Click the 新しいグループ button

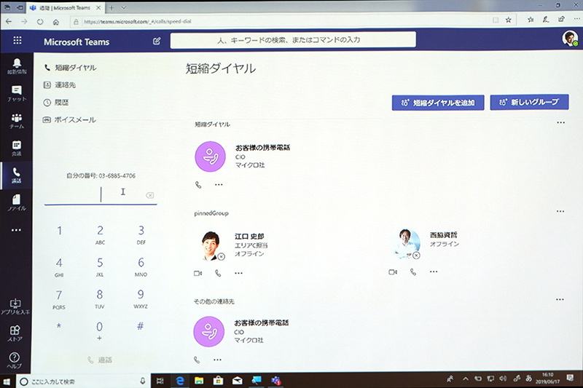[529, 102]
